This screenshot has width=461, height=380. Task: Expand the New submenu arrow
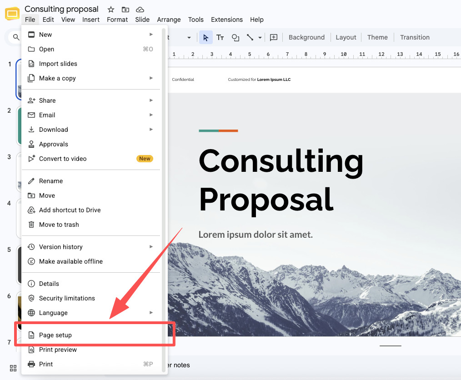pyautogui.click(x=151, y=35)
